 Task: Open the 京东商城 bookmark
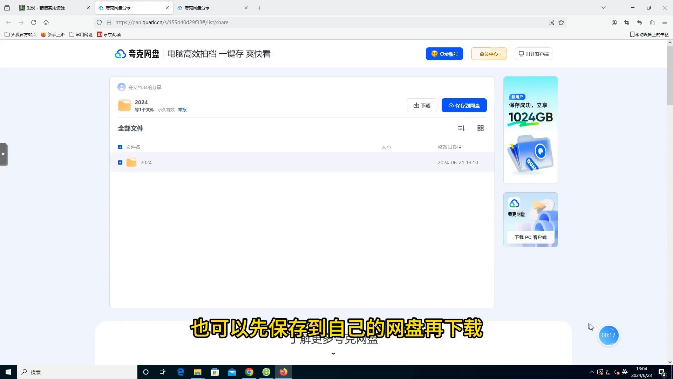[109, 34]
